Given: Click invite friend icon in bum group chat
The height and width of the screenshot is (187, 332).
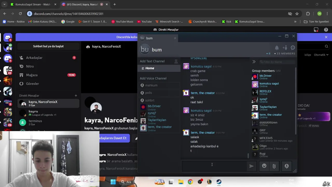Looking at the screenshot, I should 285,48.
